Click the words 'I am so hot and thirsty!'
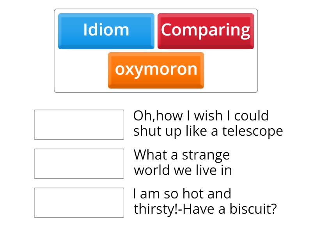Image resolution: width=312 pixels, height=234 pixels. pos(183,193)
